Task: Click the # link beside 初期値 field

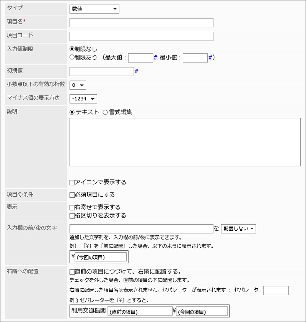Action: pyautogui.click(x=136, y=71)
